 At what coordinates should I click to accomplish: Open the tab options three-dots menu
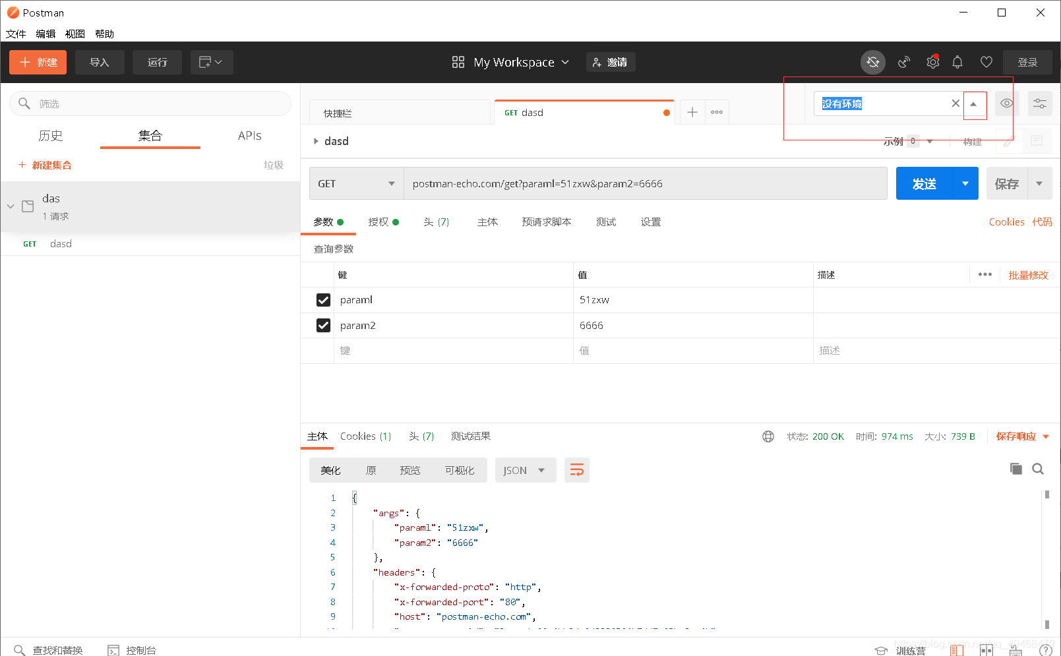click(717, 113)
